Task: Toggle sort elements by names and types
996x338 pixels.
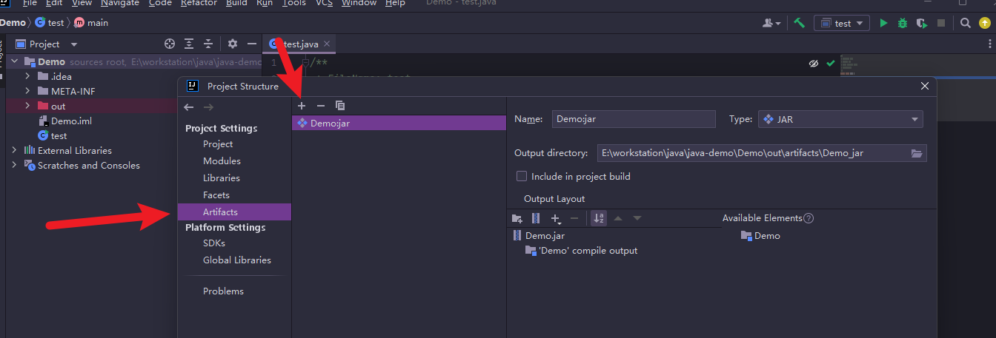Action: (599, 218)
